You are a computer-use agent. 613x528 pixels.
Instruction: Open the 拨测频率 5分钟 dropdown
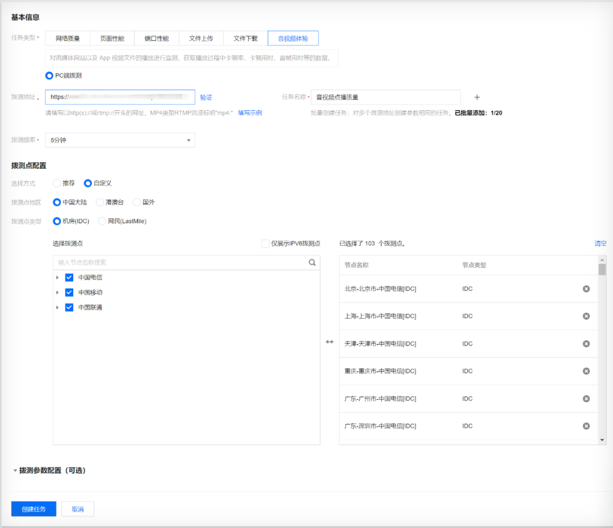tap(120, 140)
